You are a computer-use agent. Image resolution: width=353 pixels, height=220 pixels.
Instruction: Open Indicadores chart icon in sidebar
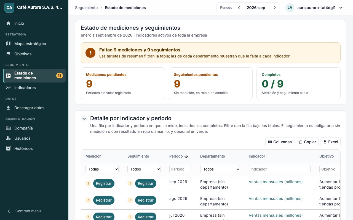pos(8,88)
